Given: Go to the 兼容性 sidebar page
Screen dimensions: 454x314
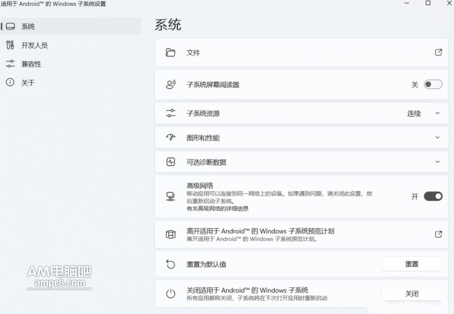Looking at the screenshot, I should [71, 64].
